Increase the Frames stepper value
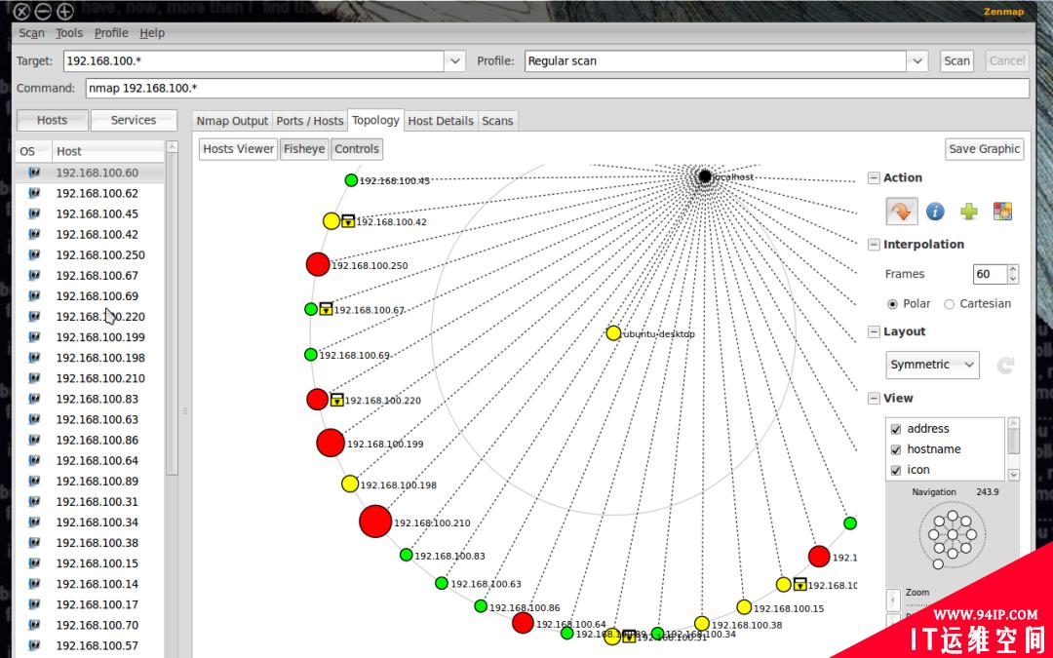 [1013, 269]
